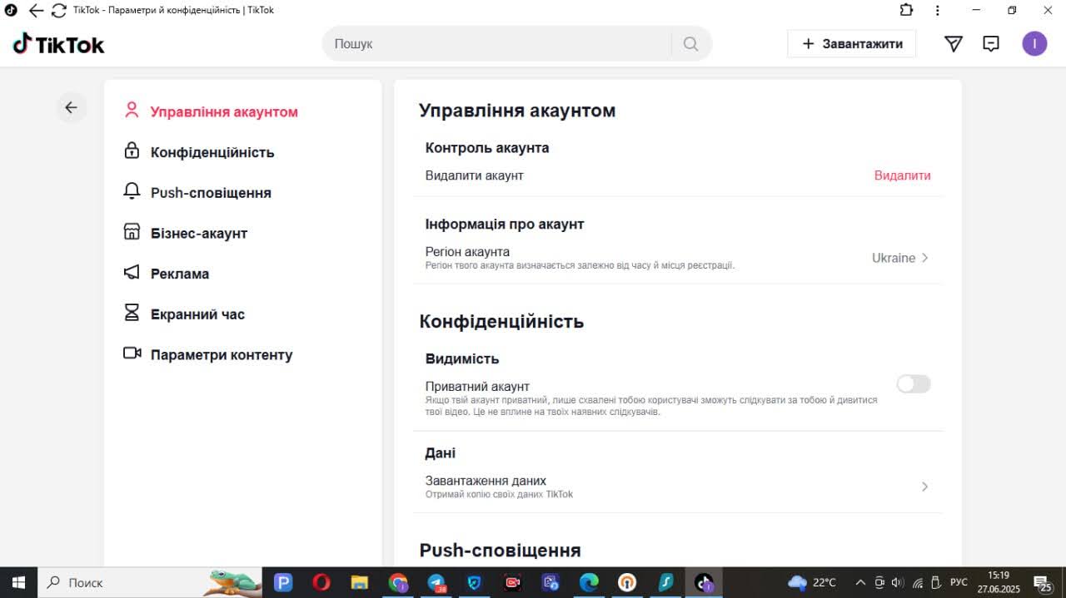The height and width of the screenshot is (598, 1066).
Task: Open the inbox icon next to upload button
Action: click(x=953, y=43)
